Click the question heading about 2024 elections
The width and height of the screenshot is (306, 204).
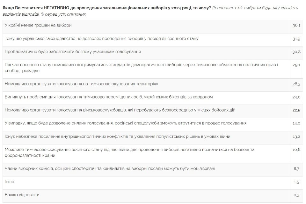point(106,8)
